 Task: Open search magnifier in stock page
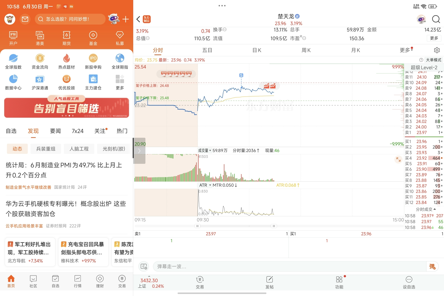436,19
